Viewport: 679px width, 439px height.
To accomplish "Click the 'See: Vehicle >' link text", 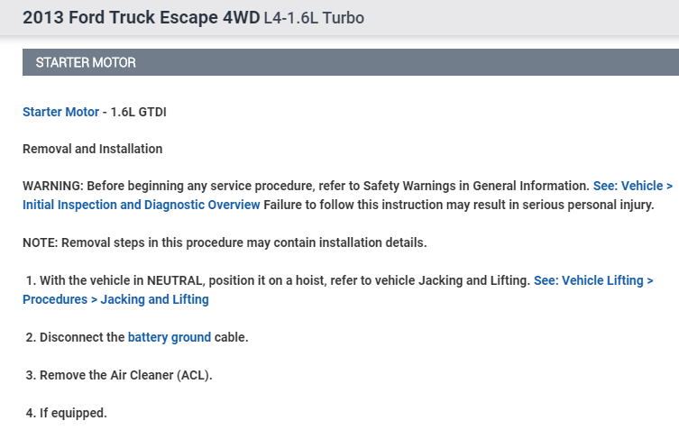I will pos(632,186).
